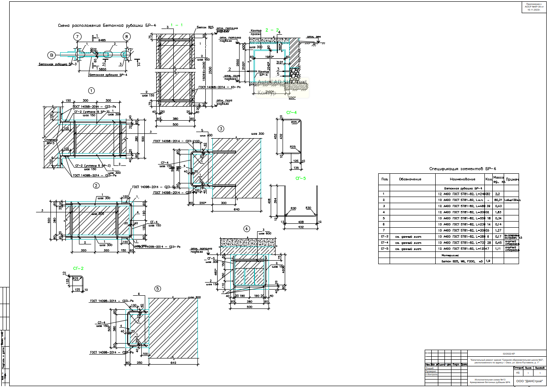Select the "Бетон В25" leader text

tap(205, 27)
